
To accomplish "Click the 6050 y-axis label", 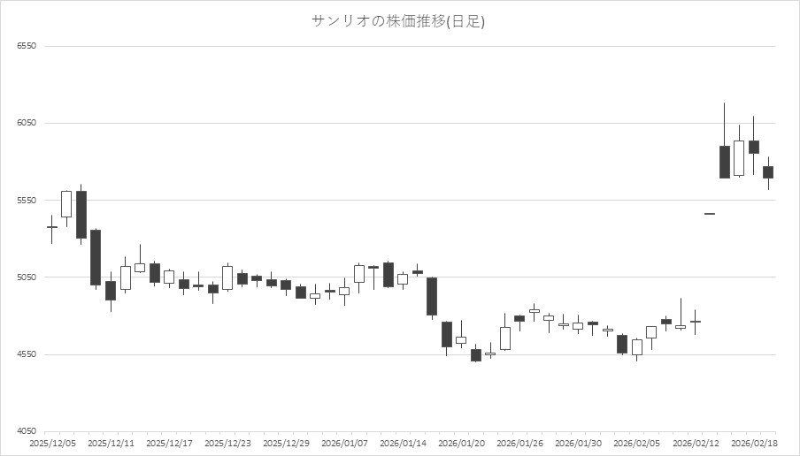I will pyautogui.click(x=26, y=123).
